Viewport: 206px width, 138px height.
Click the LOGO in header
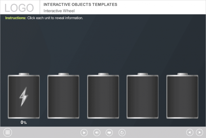(x=19, y=8)
